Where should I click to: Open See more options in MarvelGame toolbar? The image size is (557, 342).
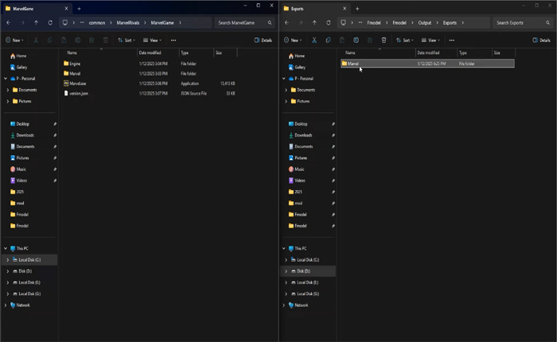173,40
